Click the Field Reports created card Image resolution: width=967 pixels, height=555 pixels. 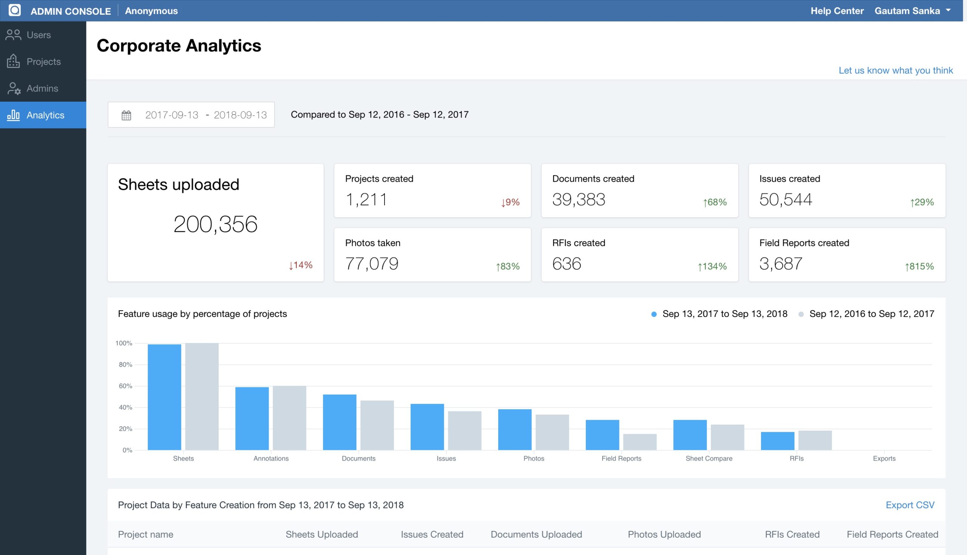[x=847, y=255]
